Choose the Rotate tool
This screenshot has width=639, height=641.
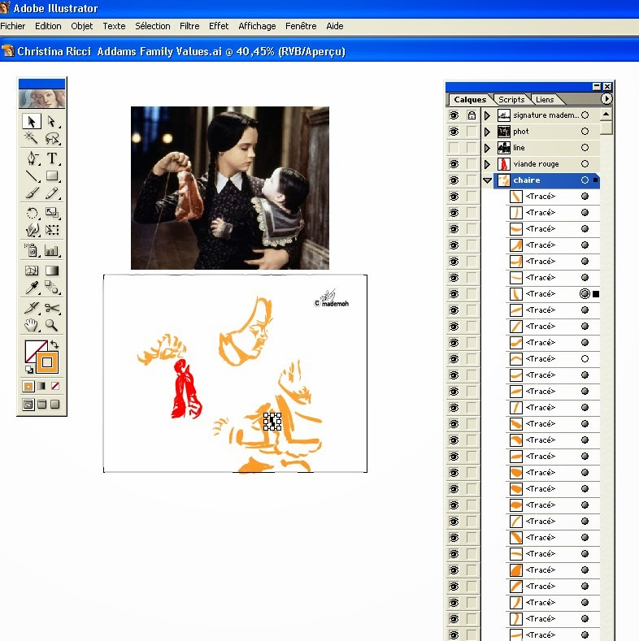[32, 213]
